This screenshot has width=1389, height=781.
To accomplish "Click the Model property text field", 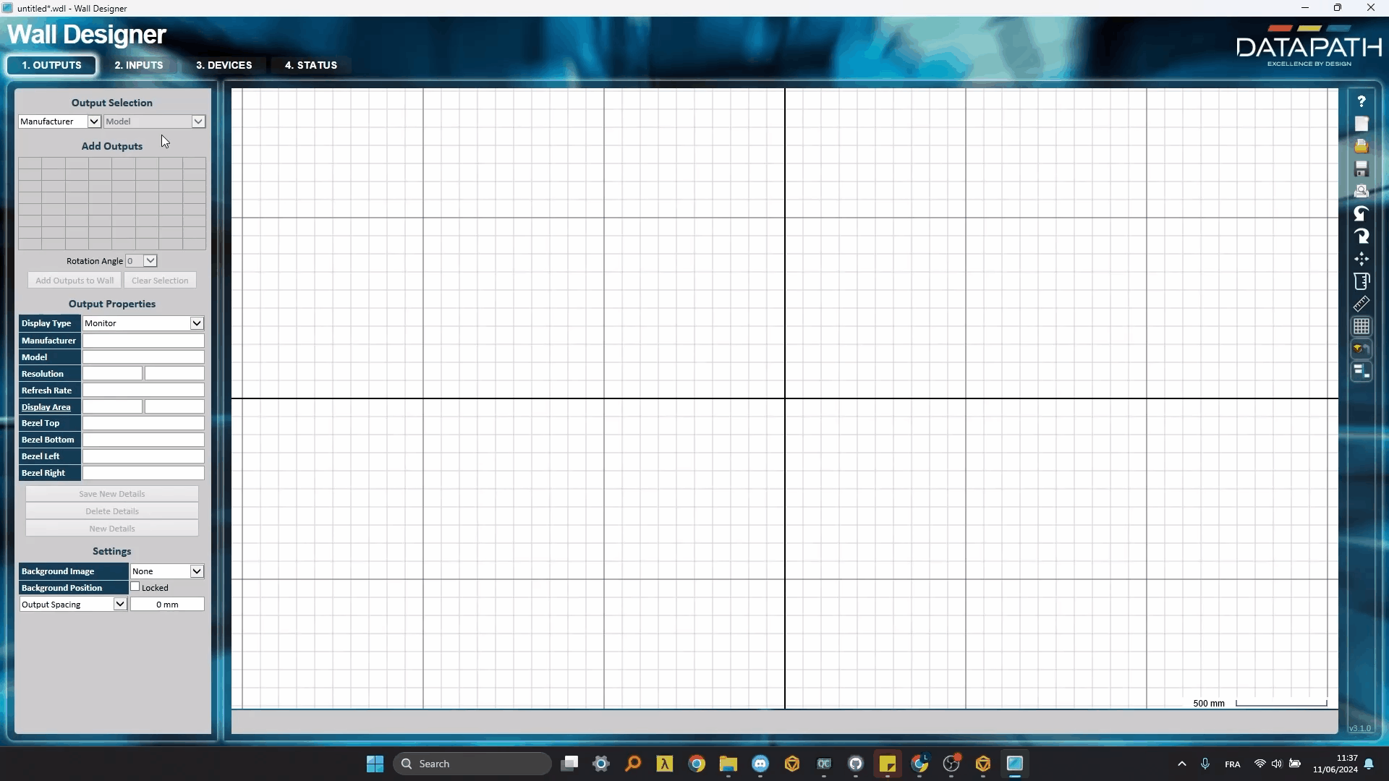I will [x=143, y=357].
